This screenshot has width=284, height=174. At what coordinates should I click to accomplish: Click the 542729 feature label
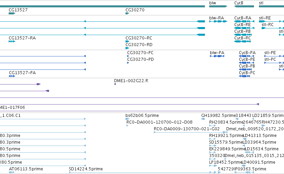coord(226,169)
